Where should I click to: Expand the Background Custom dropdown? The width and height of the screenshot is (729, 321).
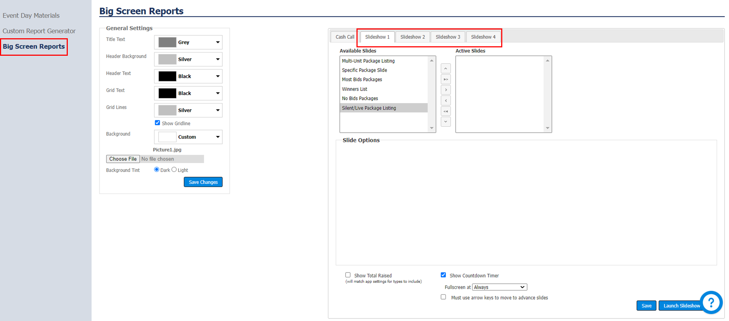click(188, 137)
